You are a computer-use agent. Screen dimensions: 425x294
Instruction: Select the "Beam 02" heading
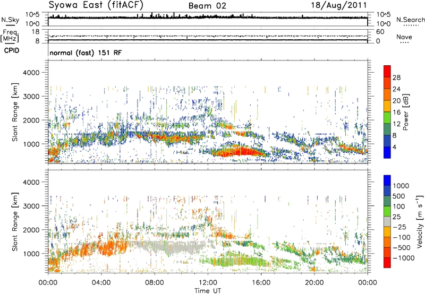click(x=207, y=6)
